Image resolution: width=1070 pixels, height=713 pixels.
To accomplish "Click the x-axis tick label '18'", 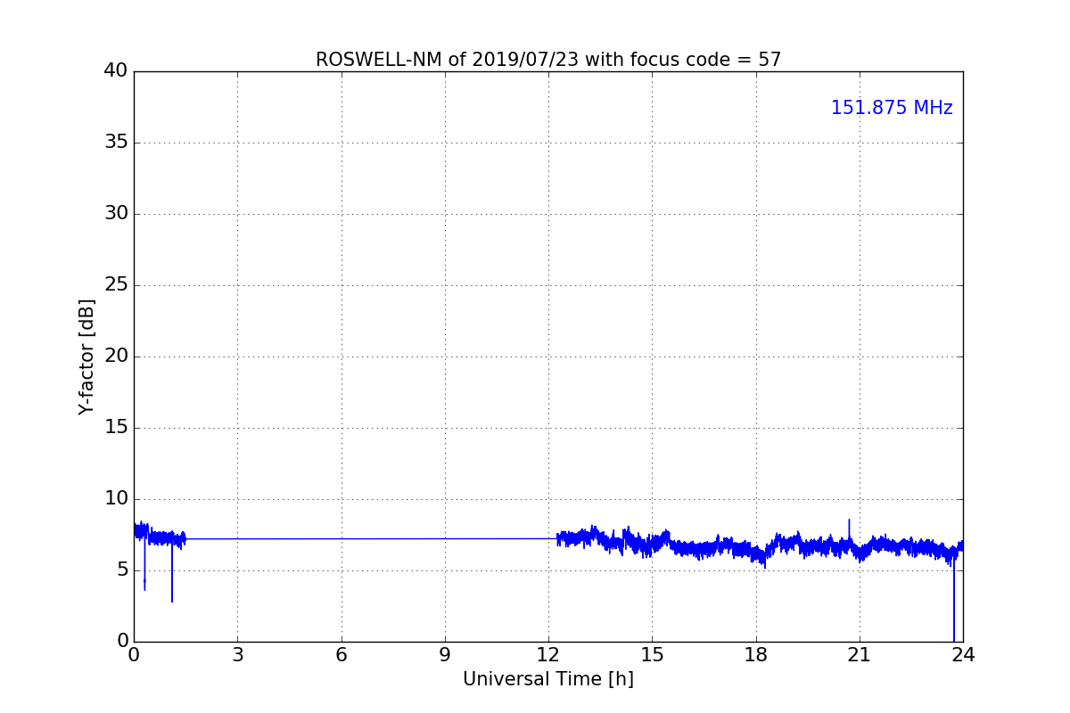I will coord(756,655).
